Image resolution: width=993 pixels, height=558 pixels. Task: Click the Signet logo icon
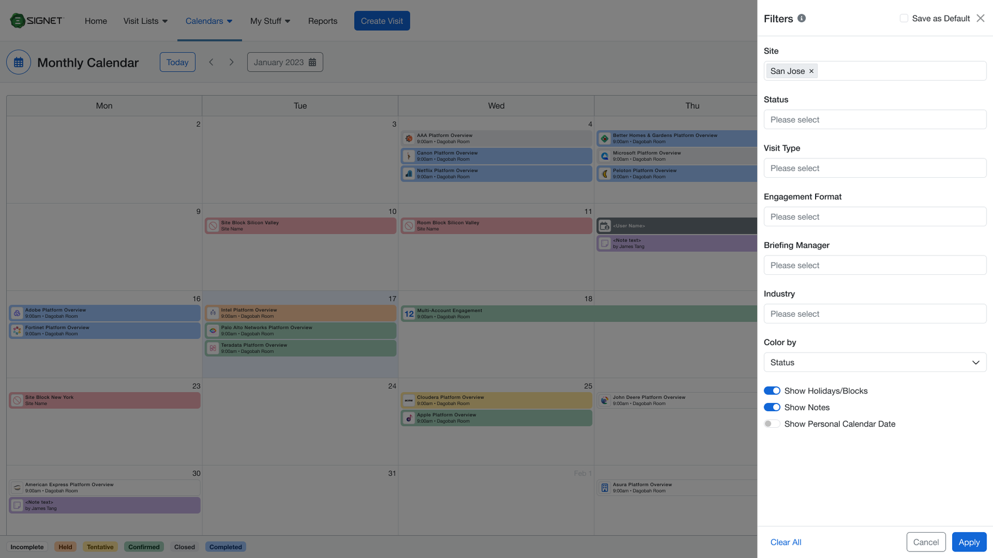(x=18, y=20)
